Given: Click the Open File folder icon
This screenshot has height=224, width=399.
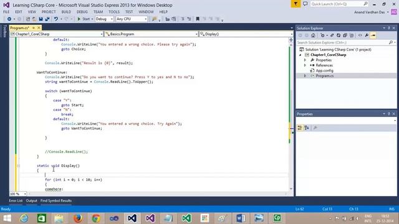Looking at the screenshot, I should [x=34, y=19].
